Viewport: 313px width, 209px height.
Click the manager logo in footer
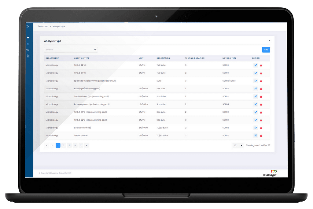[x=270, y=173]
